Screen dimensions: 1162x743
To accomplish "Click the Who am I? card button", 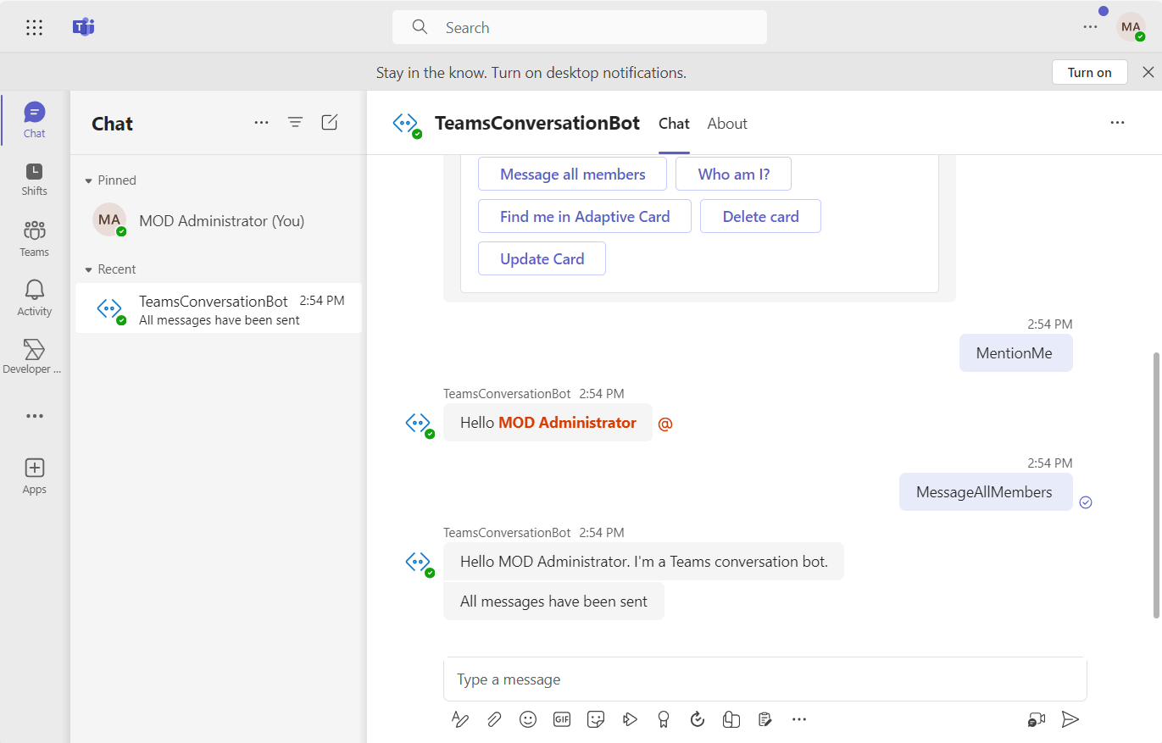I will (x=734, y=174).
